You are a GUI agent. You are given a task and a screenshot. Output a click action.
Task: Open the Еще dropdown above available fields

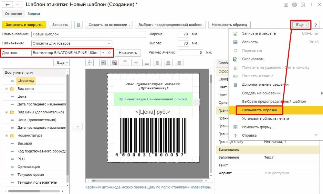coord(62,62)
